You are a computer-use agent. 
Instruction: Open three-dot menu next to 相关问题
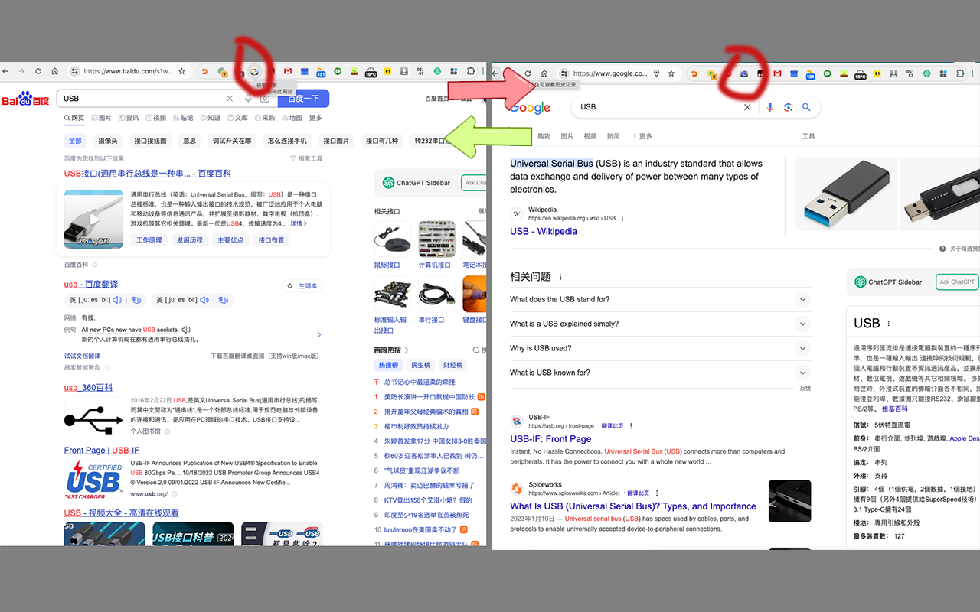(560, 277)
